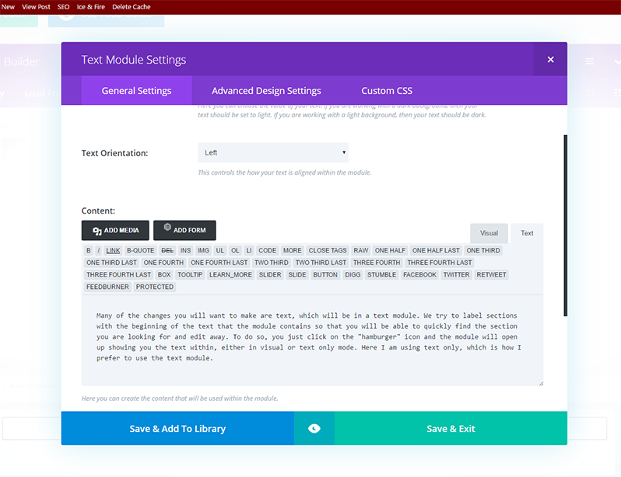Click the content textarea resize grip
Viewport: 621px width, 477px height.
pyautogui.click(x=541, y=383)
